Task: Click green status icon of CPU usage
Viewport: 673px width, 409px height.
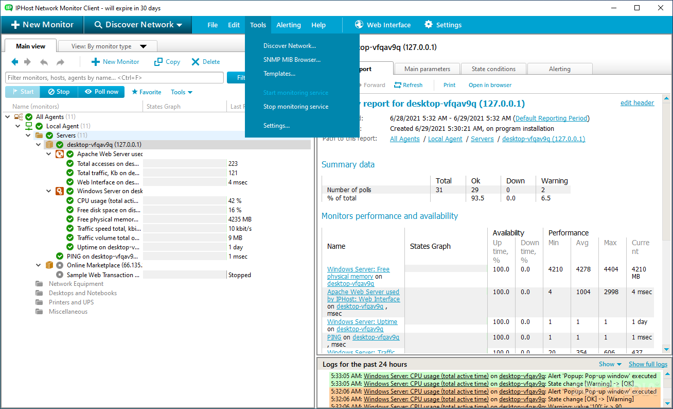Action: (70, 200)
